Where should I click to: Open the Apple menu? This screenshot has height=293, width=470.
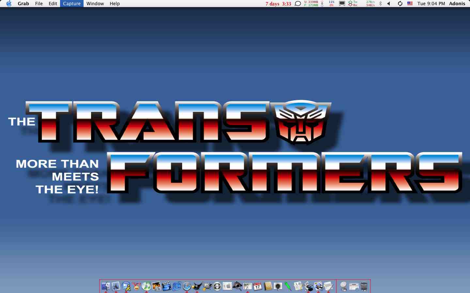coord(9,4)
